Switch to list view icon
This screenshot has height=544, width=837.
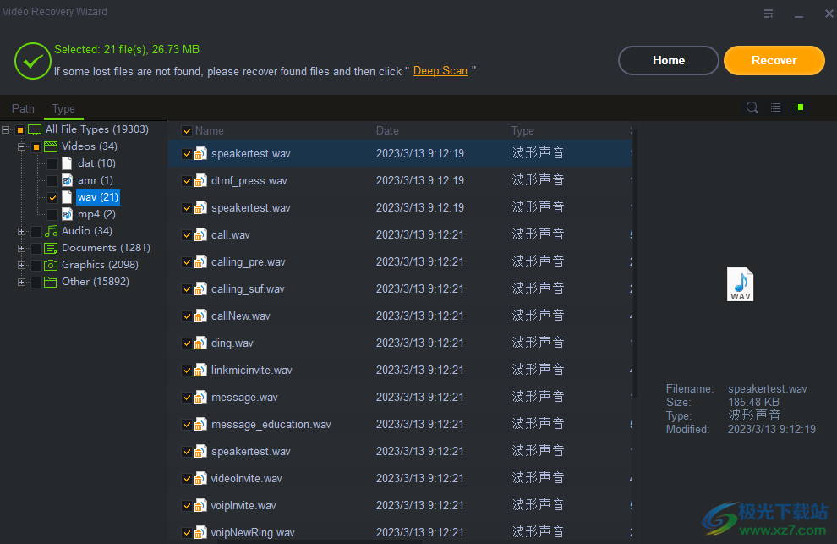[775, 107]
